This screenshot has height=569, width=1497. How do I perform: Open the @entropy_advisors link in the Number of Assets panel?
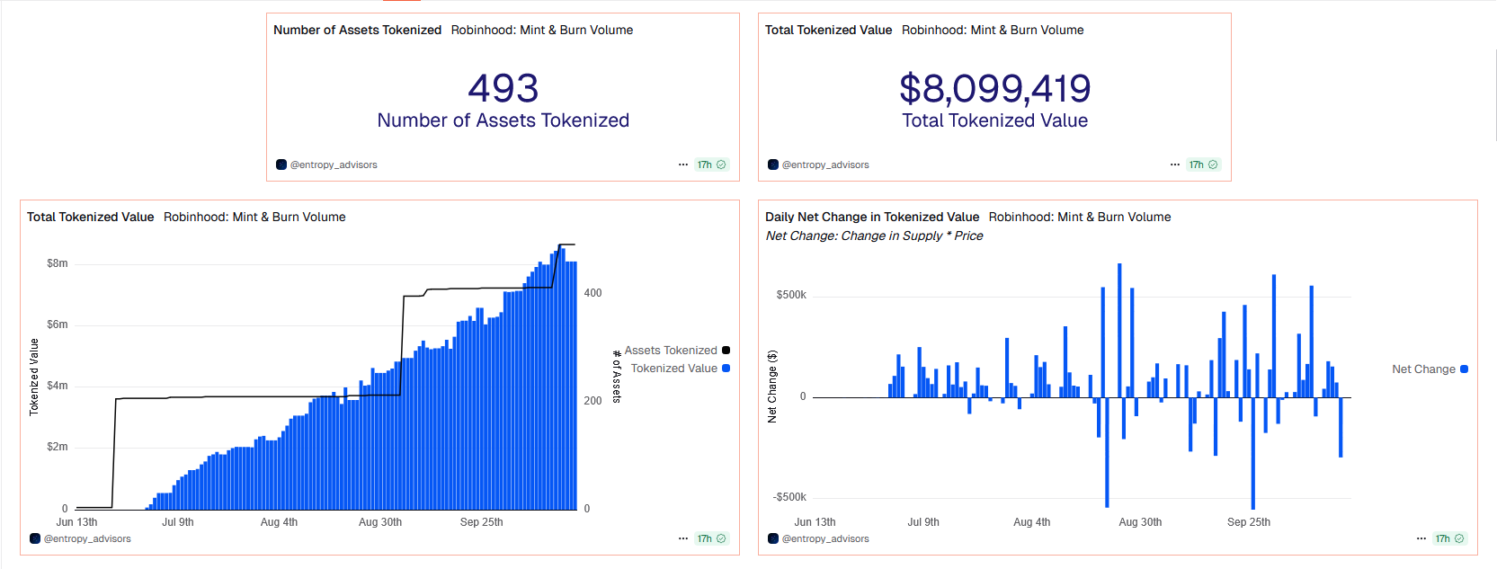tap(334, 164)
